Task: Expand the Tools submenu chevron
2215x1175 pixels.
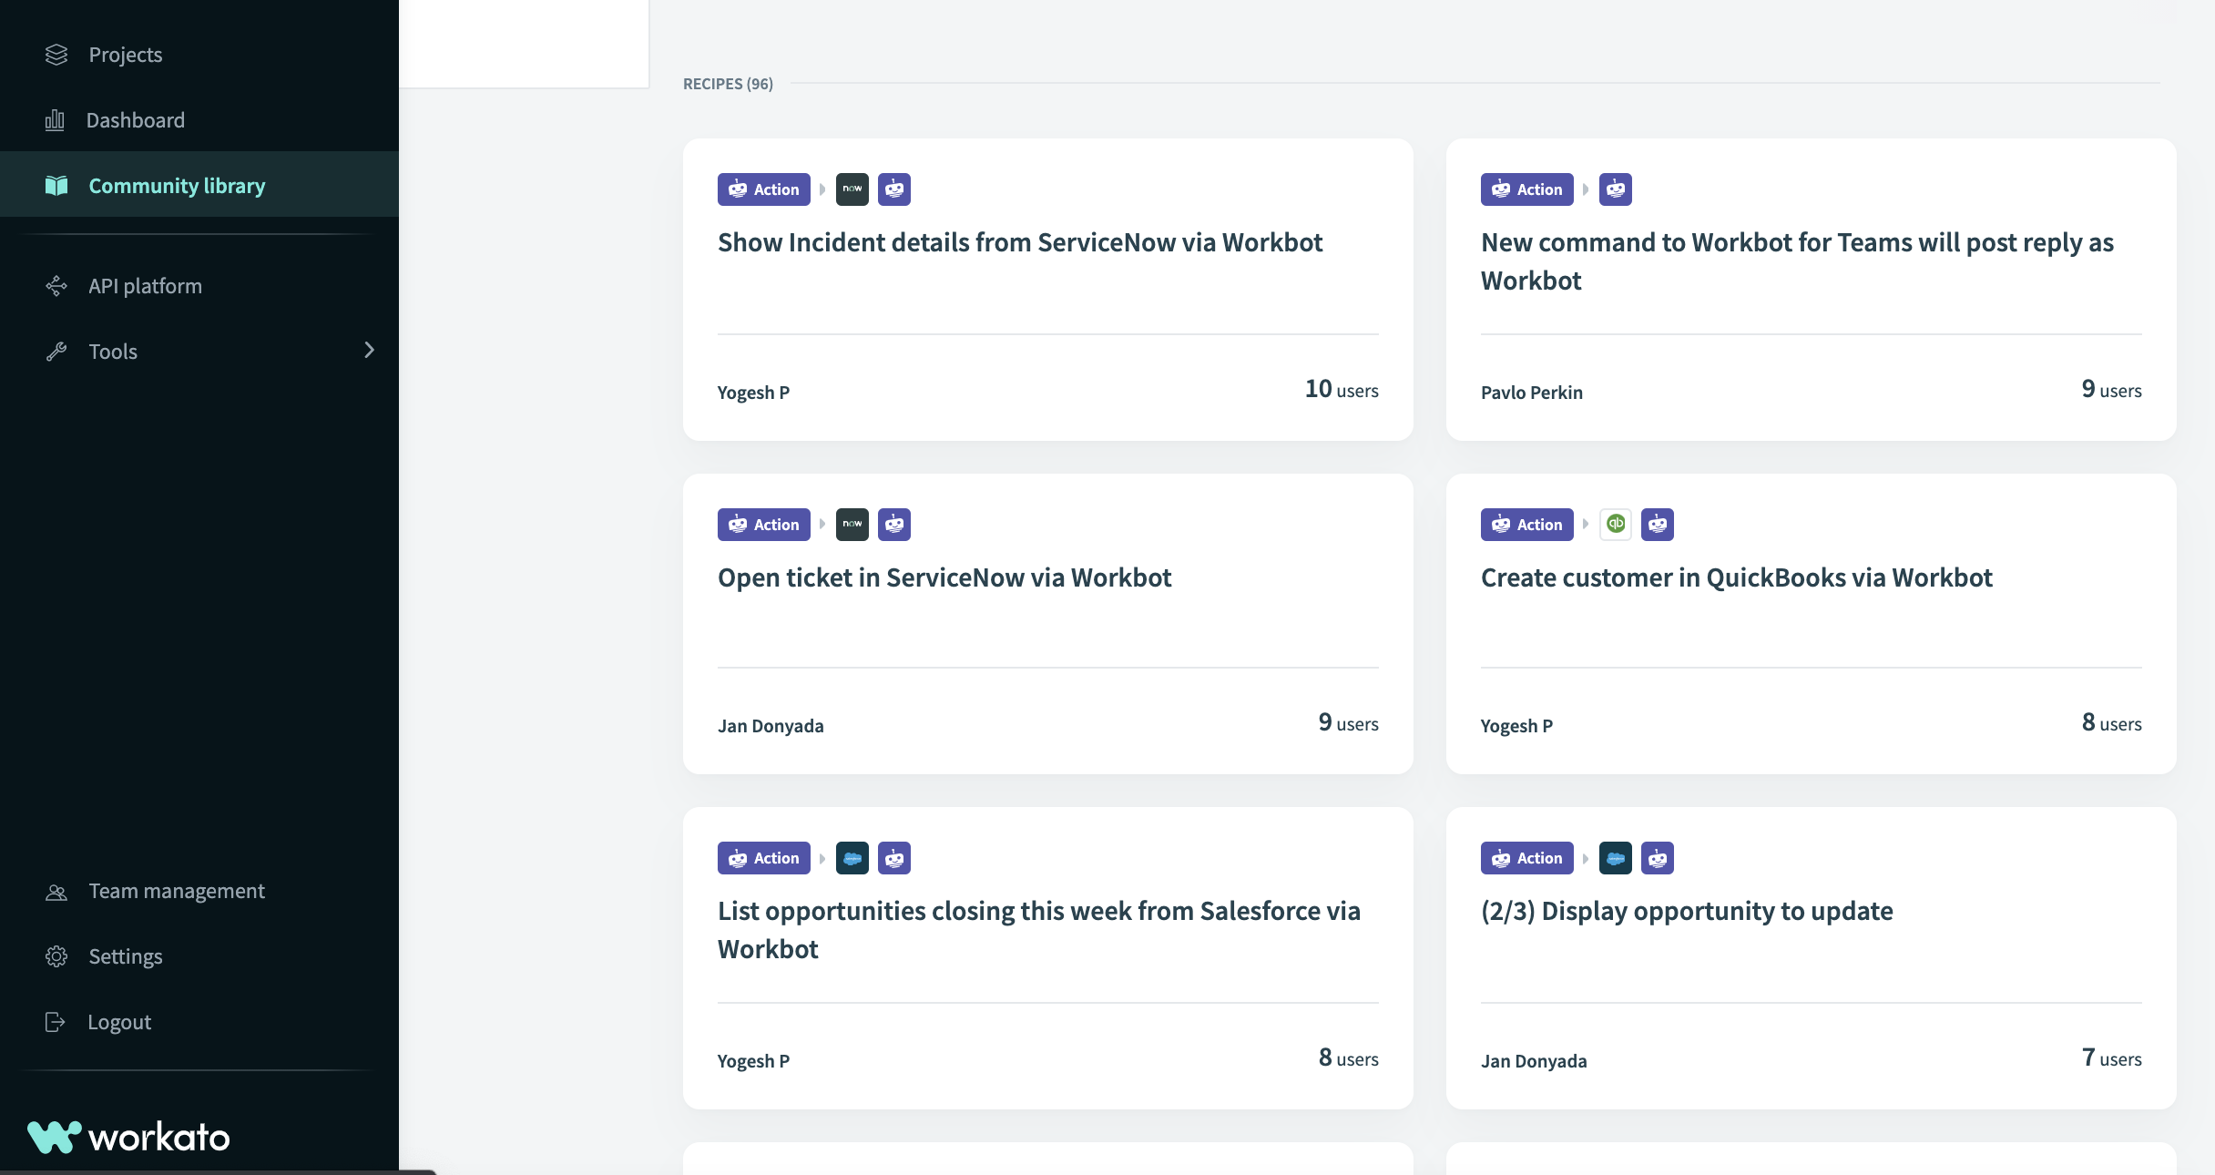Action: tap(369, 351)
